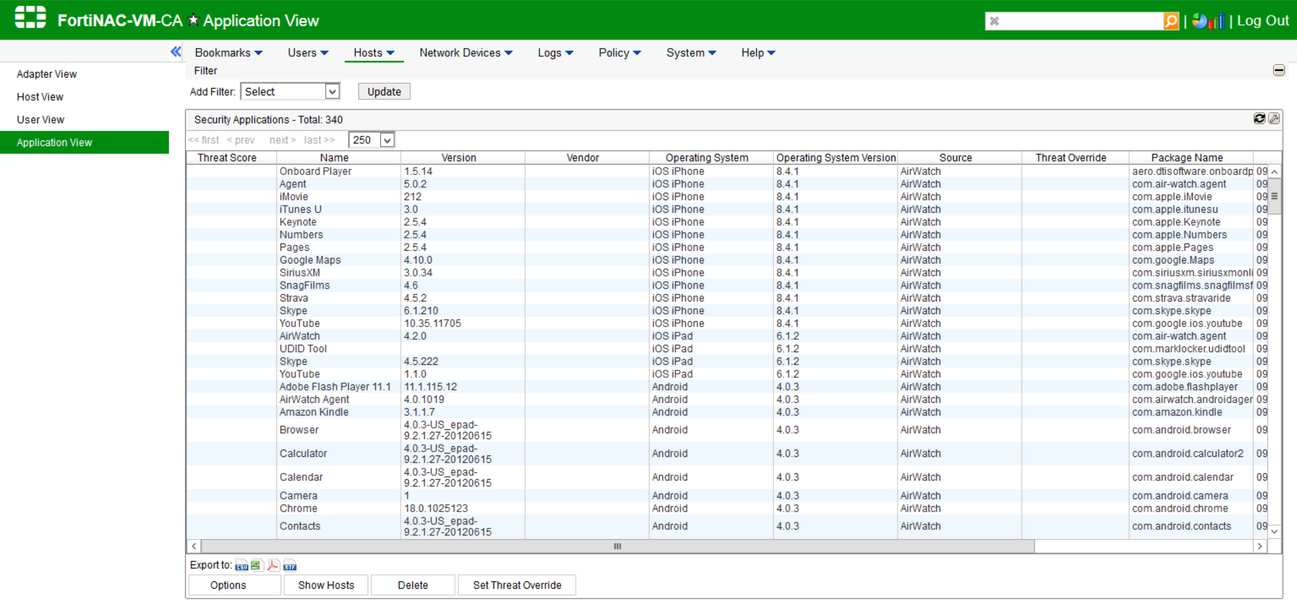This screenshot has height=613, width=1297.
Task: Click the Update filter button
Action: [x=384, y=92]
